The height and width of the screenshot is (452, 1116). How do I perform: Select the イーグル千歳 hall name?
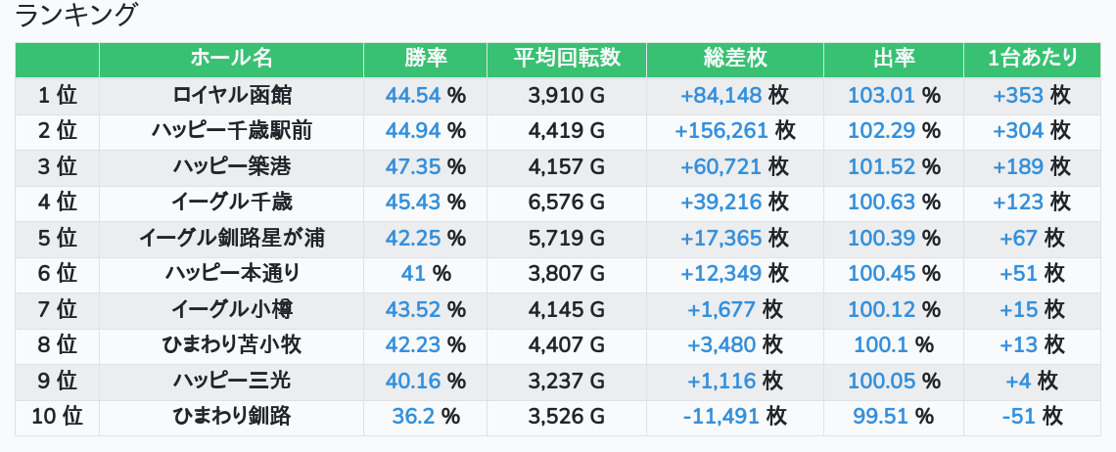point(231,203)
